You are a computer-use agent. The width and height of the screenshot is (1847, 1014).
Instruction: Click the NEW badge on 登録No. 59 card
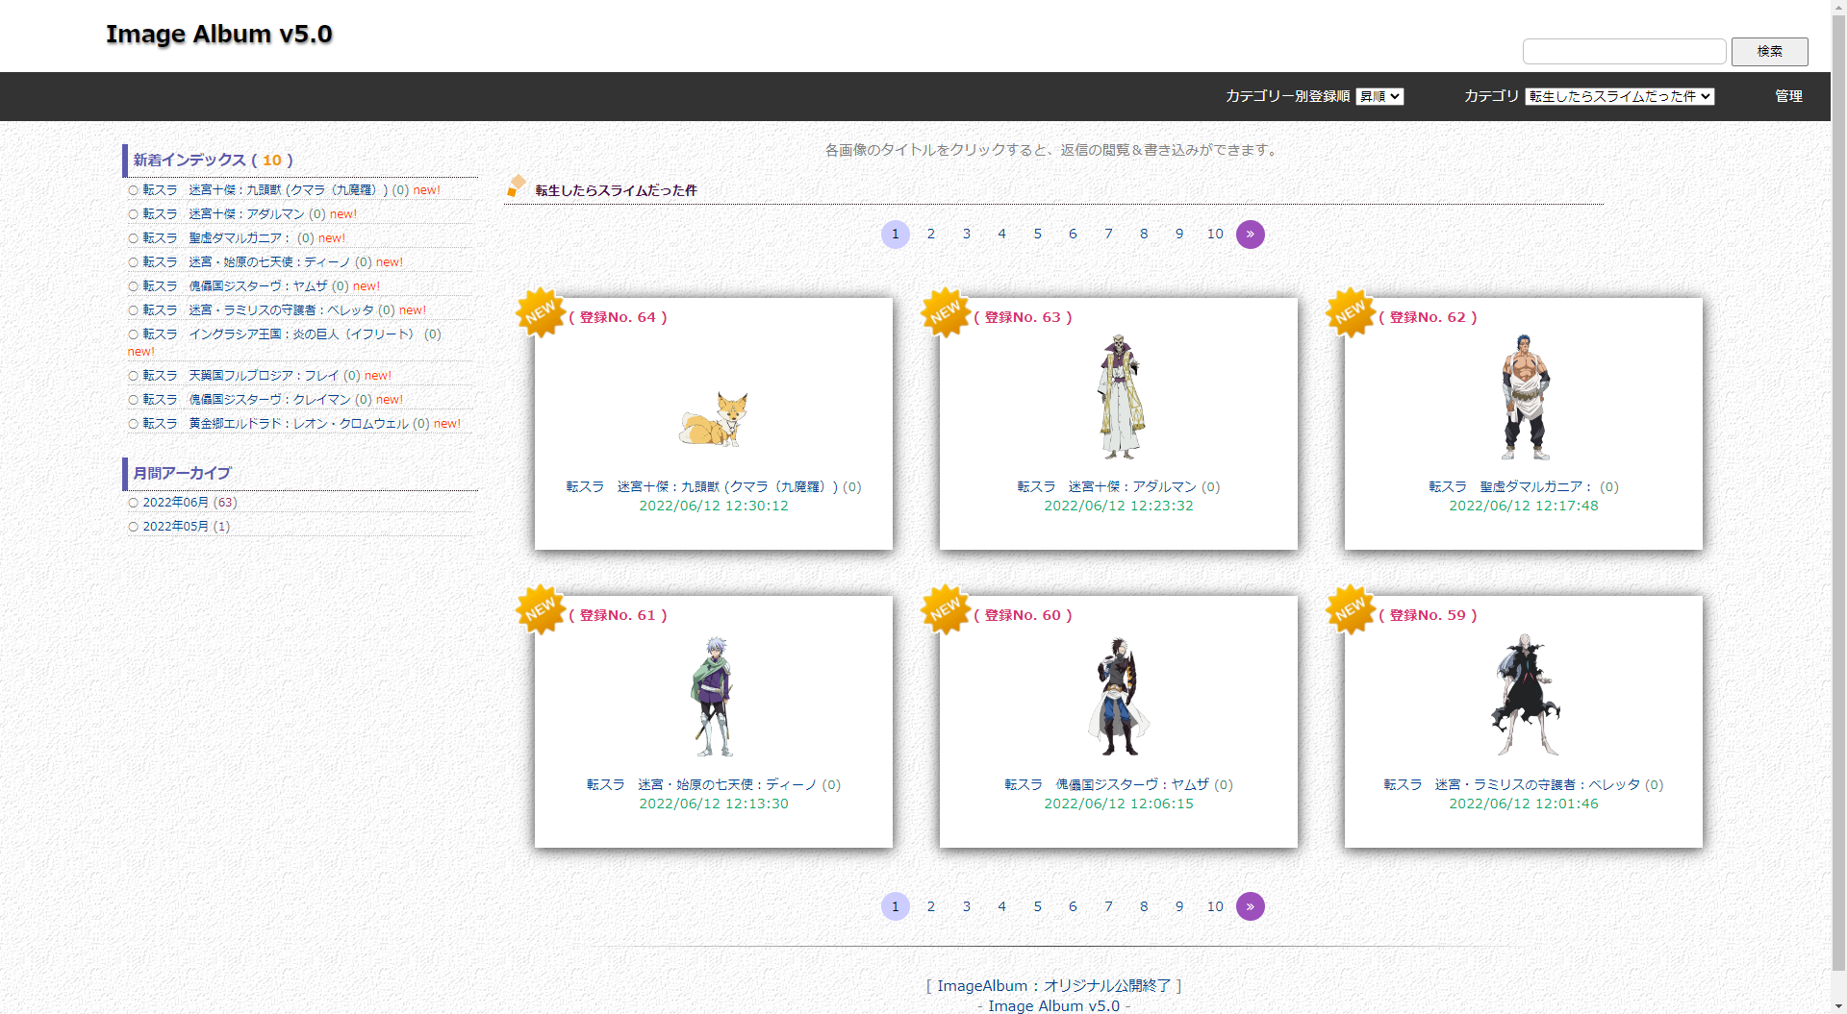pyautogui.click(x=1351, y=610)
